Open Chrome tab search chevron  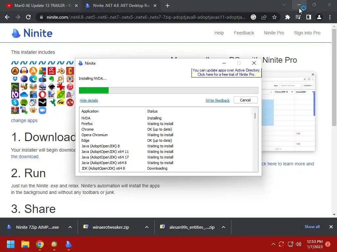284,5
